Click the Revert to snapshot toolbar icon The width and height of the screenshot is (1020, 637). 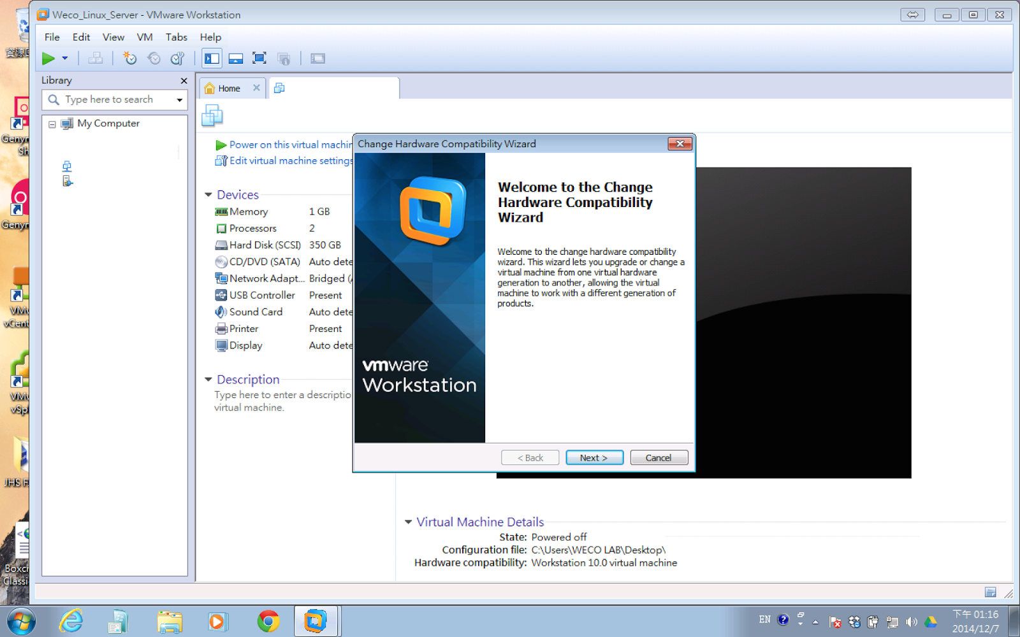tap(154, 59)
